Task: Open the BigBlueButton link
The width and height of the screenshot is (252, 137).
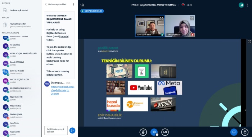Action: 54,75
